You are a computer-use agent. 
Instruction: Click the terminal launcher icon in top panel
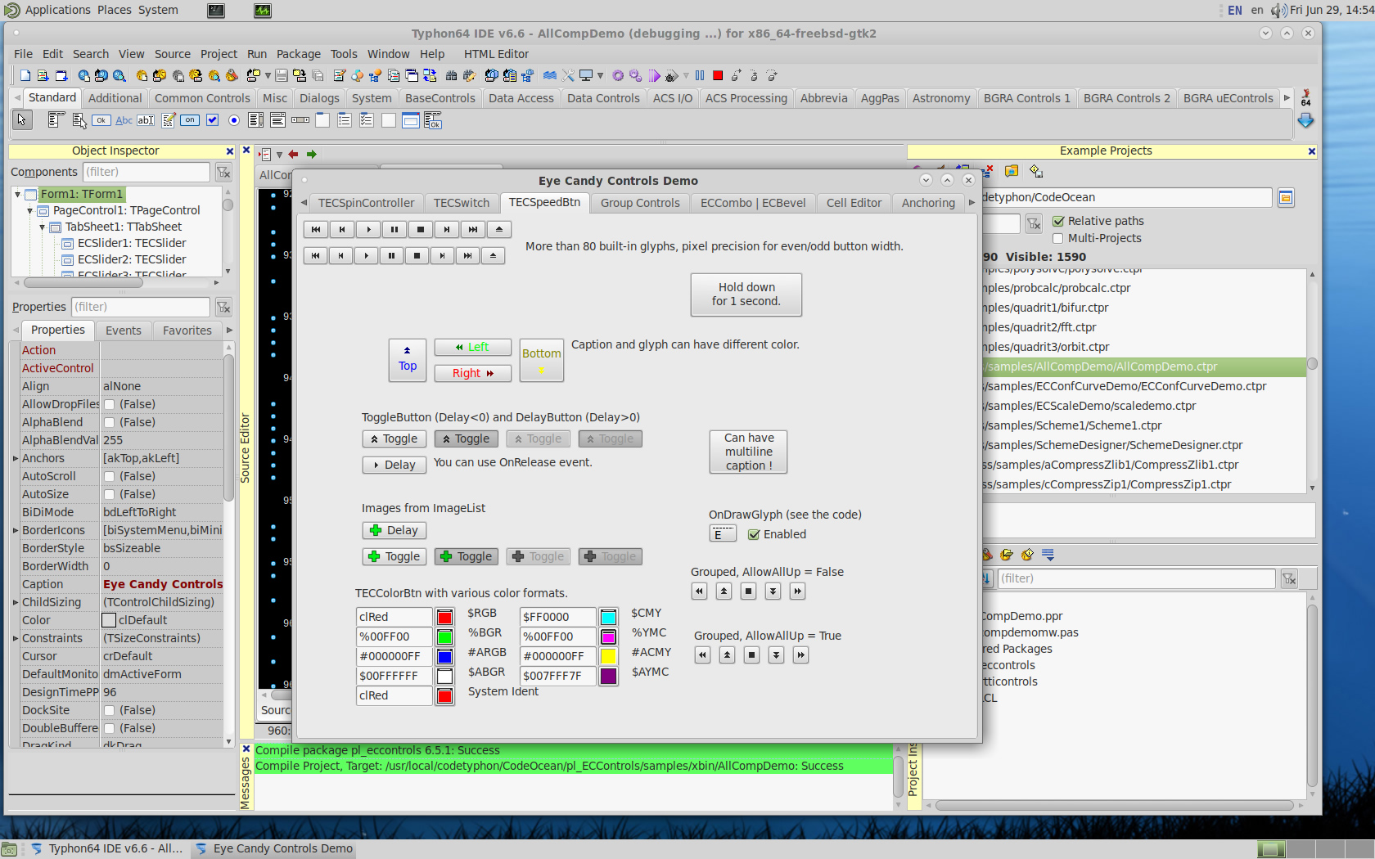216,10
